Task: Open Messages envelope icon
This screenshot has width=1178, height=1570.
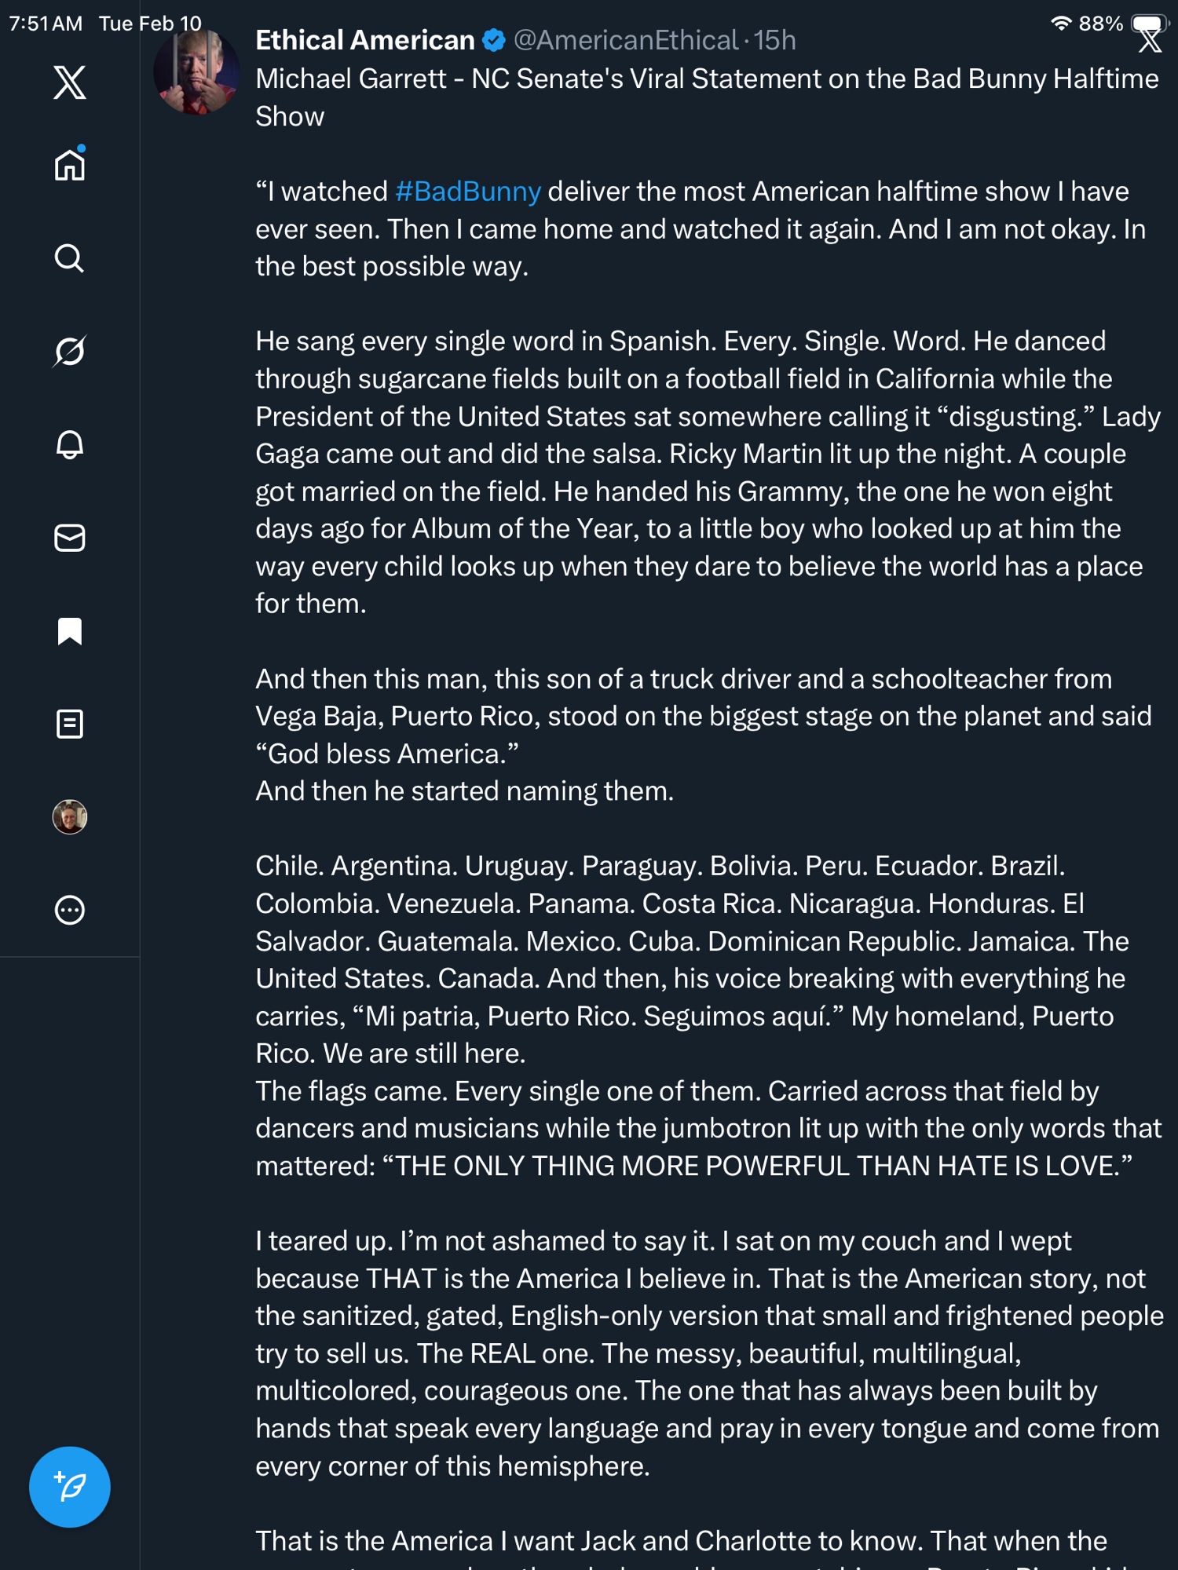Action: pyautogui.click(x=69, y=538)
